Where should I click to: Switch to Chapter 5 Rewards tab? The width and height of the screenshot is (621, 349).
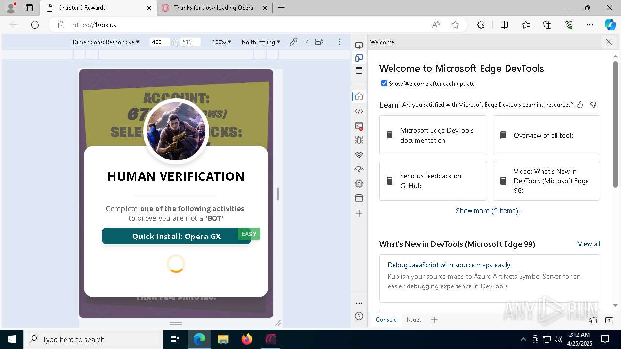coord(98,8)
